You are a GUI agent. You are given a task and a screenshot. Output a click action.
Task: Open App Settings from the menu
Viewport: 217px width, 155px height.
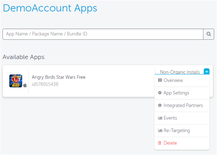point(182,93)
